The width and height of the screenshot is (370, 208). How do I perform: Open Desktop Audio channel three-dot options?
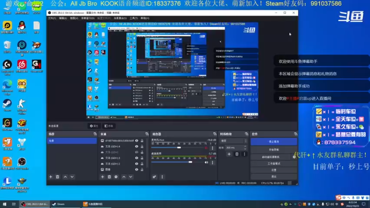click(x=212, y=163)
